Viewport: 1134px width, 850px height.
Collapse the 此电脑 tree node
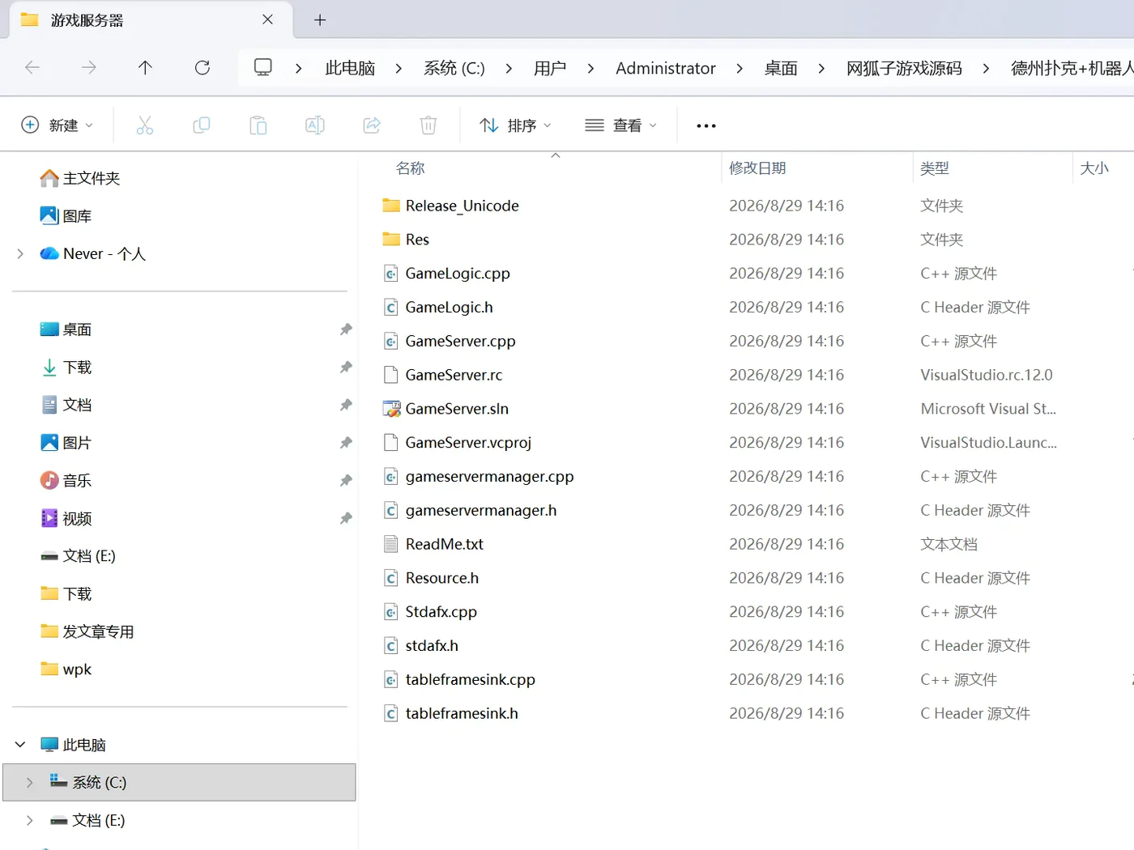(x=20, y=745)
